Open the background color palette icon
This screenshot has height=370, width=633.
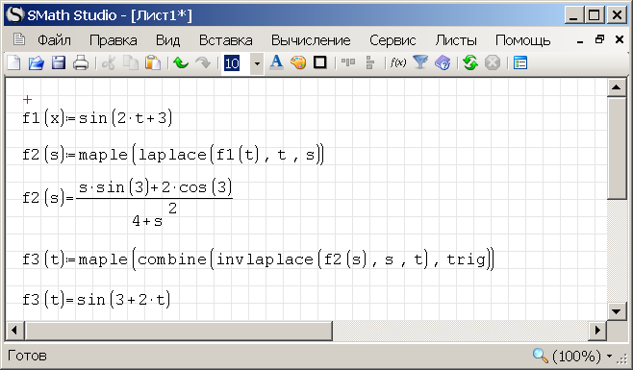298,62
